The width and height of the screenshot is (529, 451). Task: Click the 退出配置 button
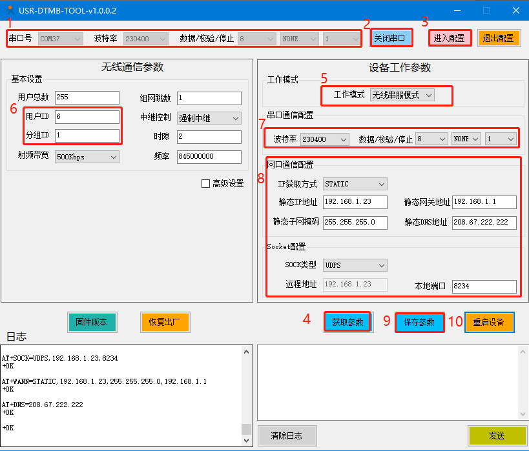(499, 38)
